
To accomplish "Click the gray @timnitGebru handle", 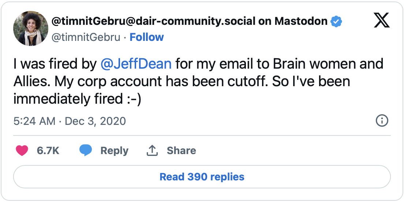I will coord(86,37).
